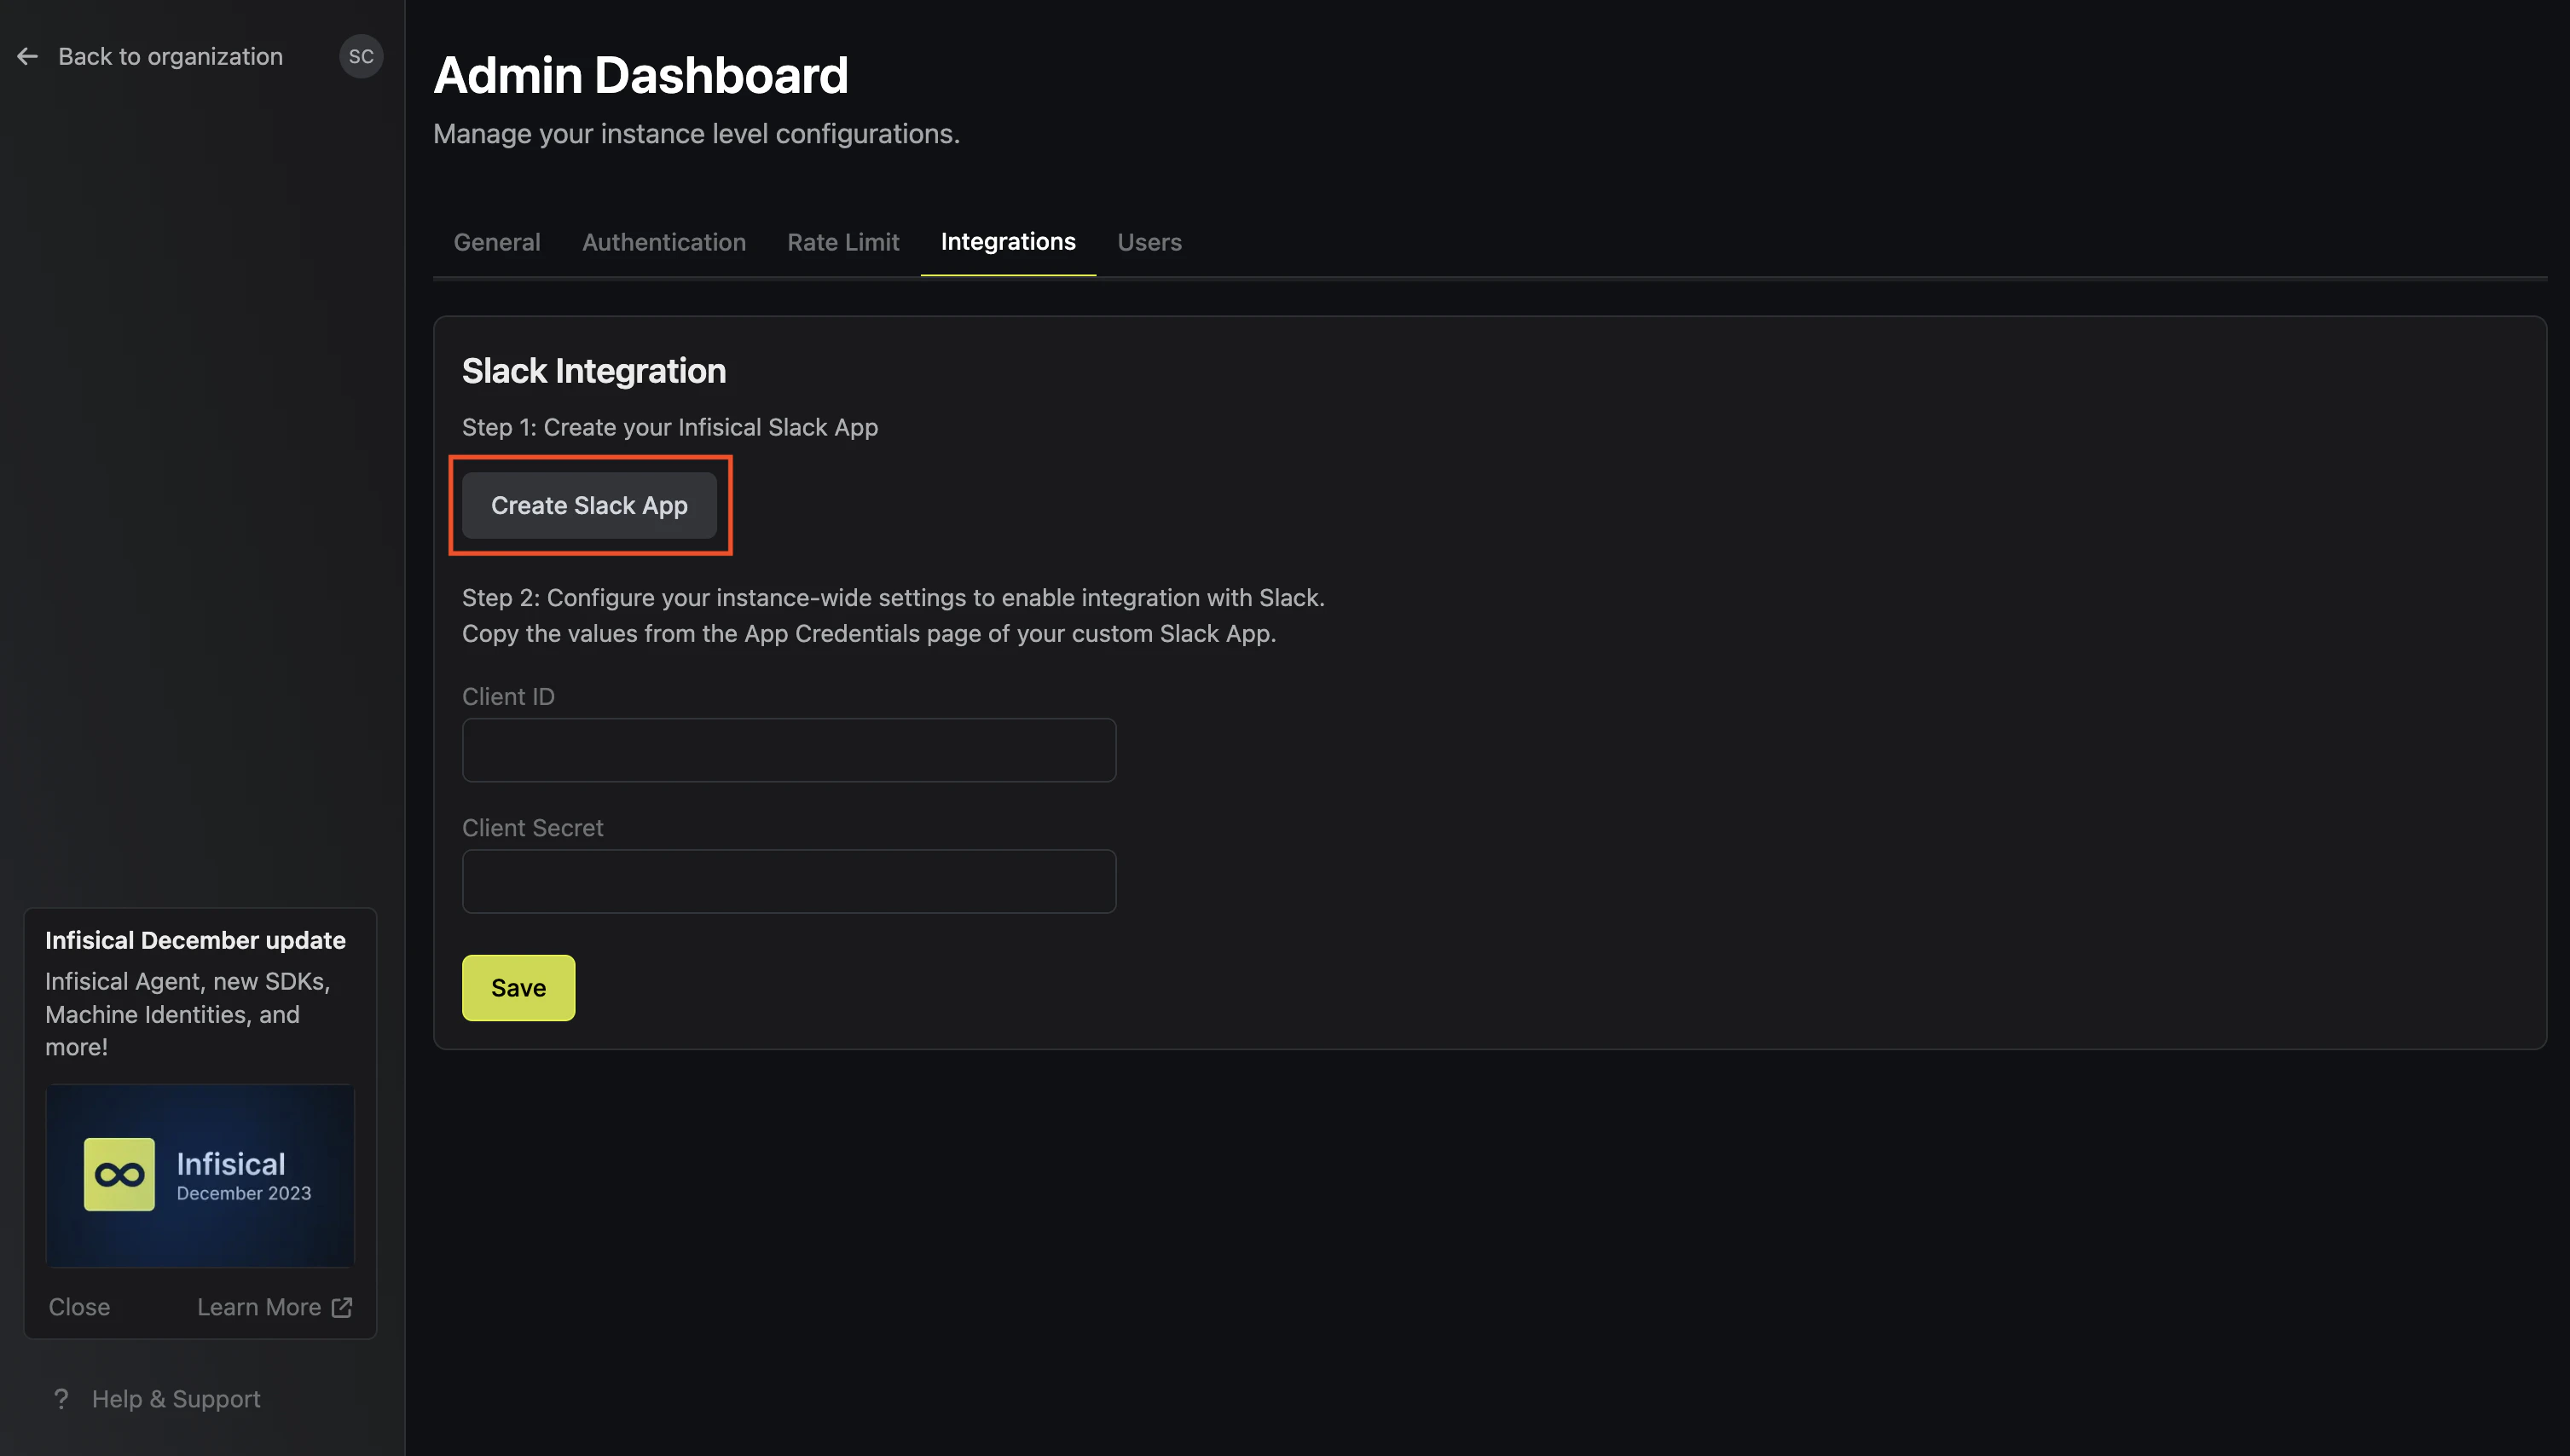The height and width of the screenshot is (1456, 2570).
Task: Click the Infisical December update heading
Action: tap(195, 940)
